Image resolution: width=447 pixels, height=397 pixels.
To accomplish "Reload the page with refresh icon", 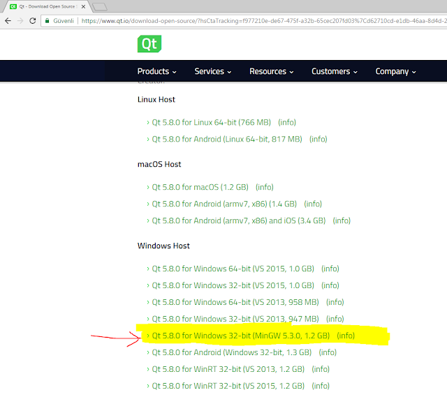I will (x=33, y=21).
